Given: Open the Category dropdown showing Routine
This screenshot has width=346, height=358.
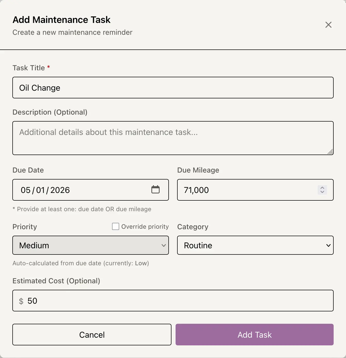Looking at the screenshot, I should tap(255, 245).
